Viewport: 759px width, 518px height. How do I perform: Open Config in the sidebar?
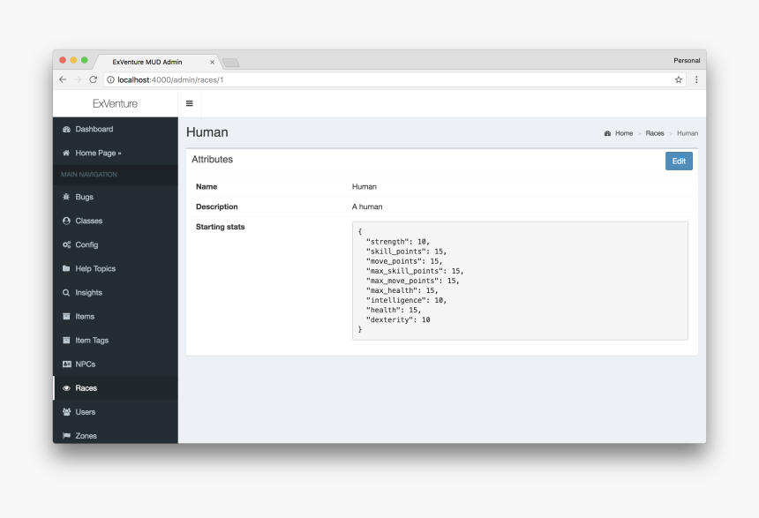point(116,244)
